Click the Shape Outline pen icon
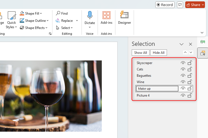The height and width of the screenshot is (138, 208). tap(22, 20)
